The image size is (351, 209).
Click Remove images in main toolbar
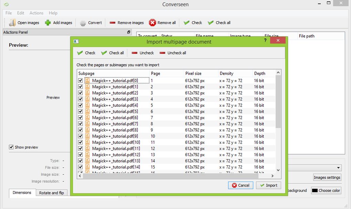[x=126, y=23]
